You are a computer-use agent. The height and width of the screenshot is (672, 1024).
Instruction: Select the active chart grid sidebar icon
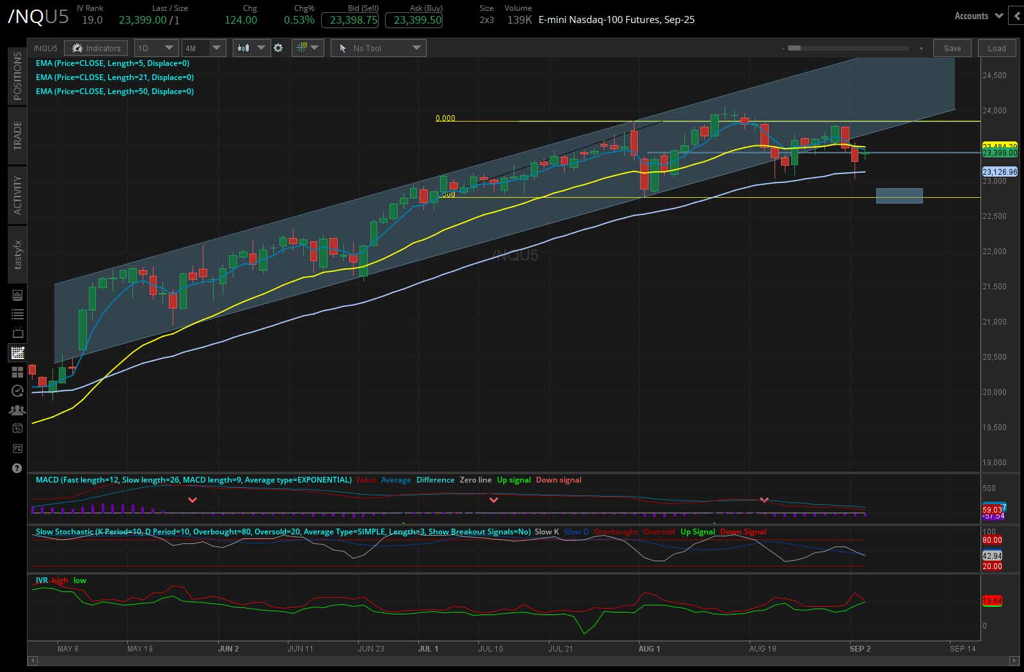17,353
